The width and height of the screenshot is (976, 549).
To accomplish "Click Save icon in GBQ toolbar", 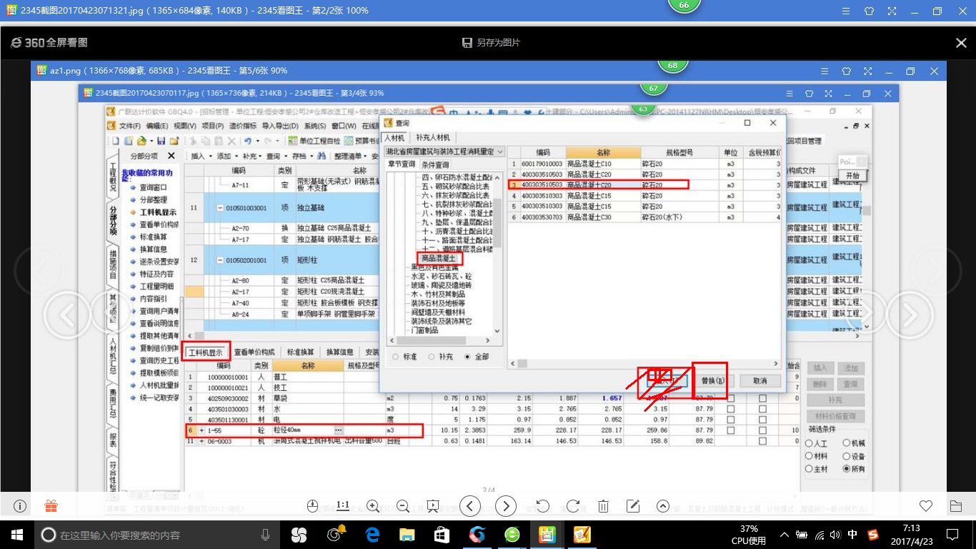I will click(x=161, y=141).
